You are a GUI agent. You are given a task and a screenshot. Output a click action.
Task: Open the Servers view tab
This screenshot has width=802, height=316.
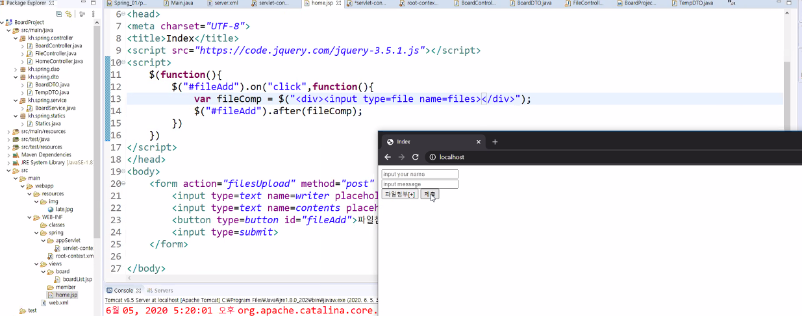(160, 290)
